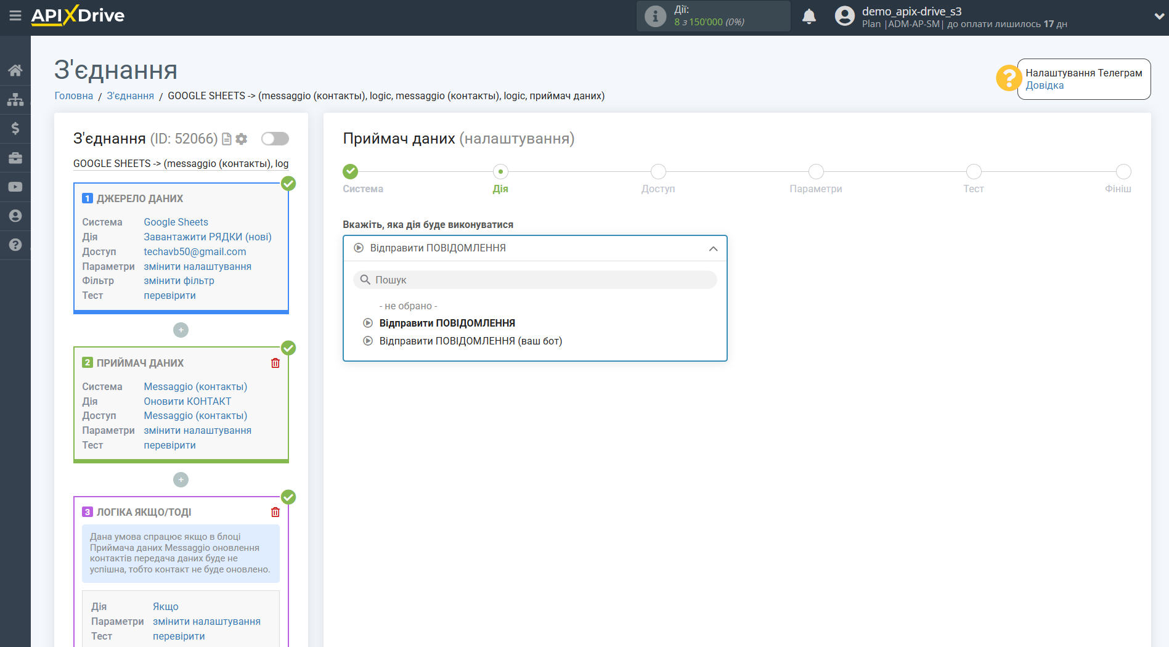
Task: Collapse the action selection dropdown
Action: (x=713, y=248)
